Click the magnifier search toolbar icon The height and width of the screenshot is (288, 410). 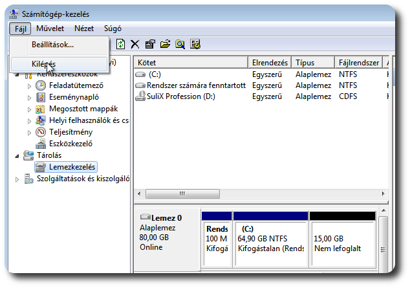pyautogui.click(x=180, y=44)
